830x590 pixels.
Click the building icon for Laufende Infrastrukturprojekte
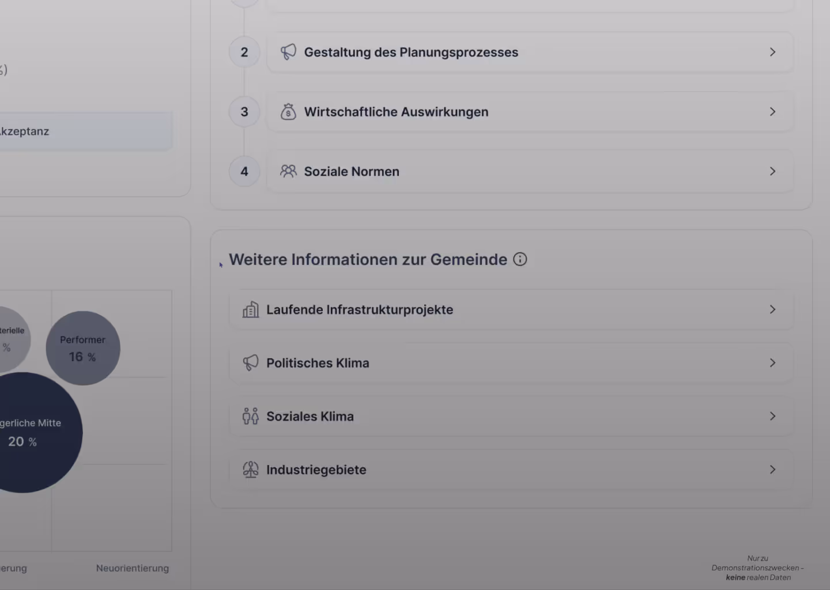point(251,309)
